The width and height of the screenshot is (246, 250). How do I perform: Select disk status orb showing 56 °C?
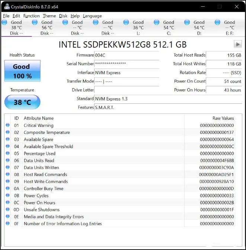pyautogui.click(x=35, y=22)
